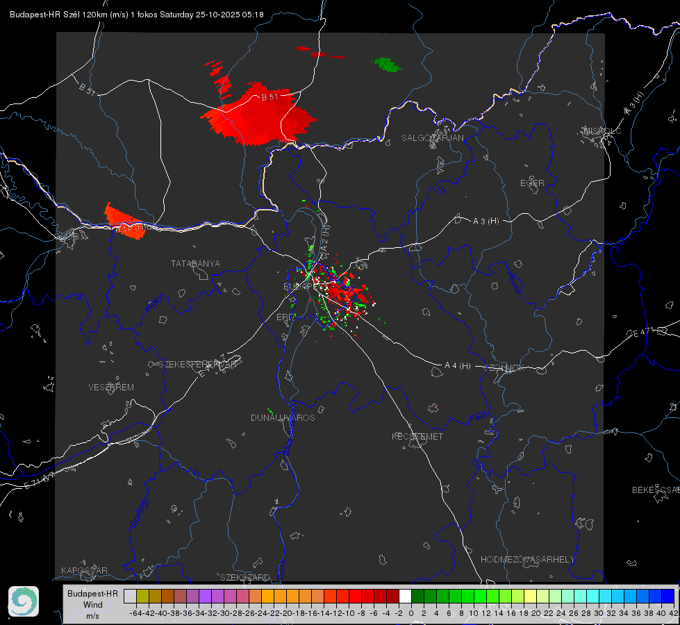Viewport: 680px width, 625px height.
Task: Click the large red radar echo in the north
Action: click(x=259, y=114)
